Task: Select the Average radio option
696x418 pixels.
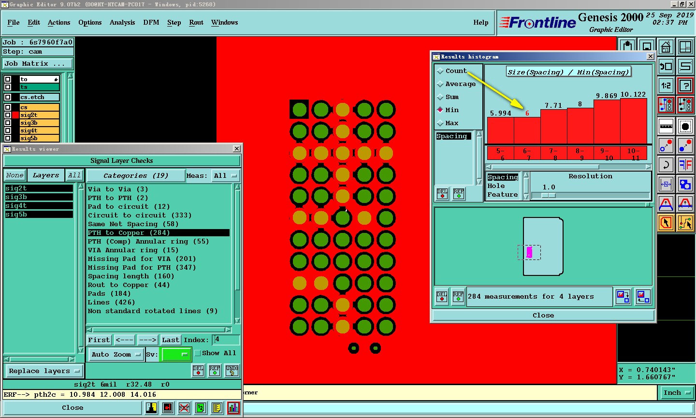Action: click(x=456, y=84)
